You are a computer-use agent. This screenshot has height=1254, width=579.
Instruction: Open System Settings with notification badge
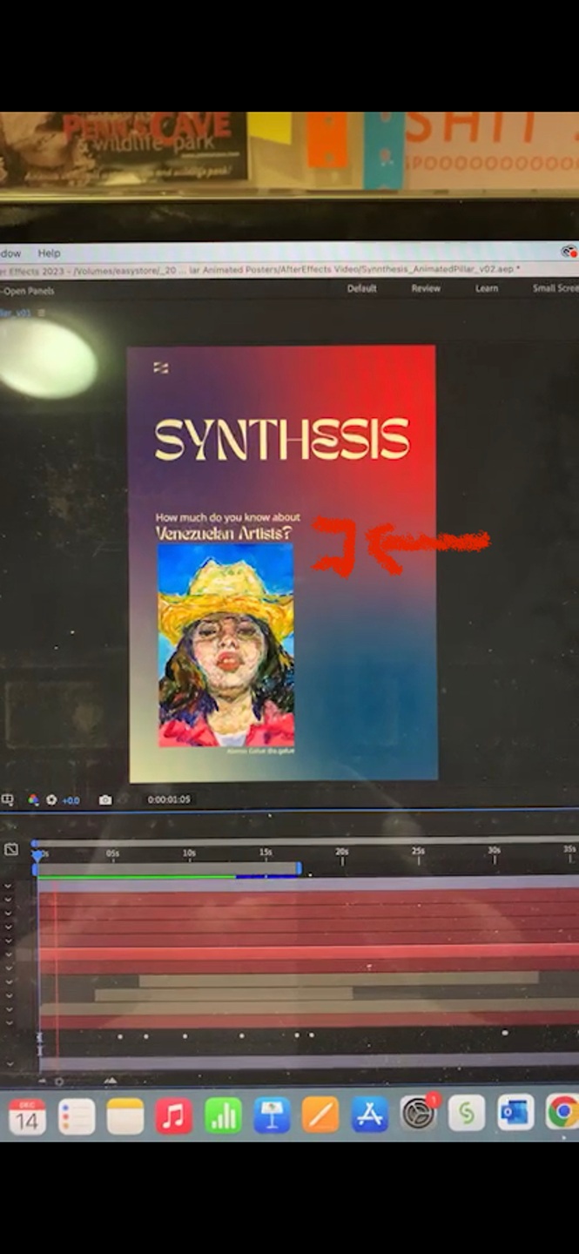(418, 1114)
